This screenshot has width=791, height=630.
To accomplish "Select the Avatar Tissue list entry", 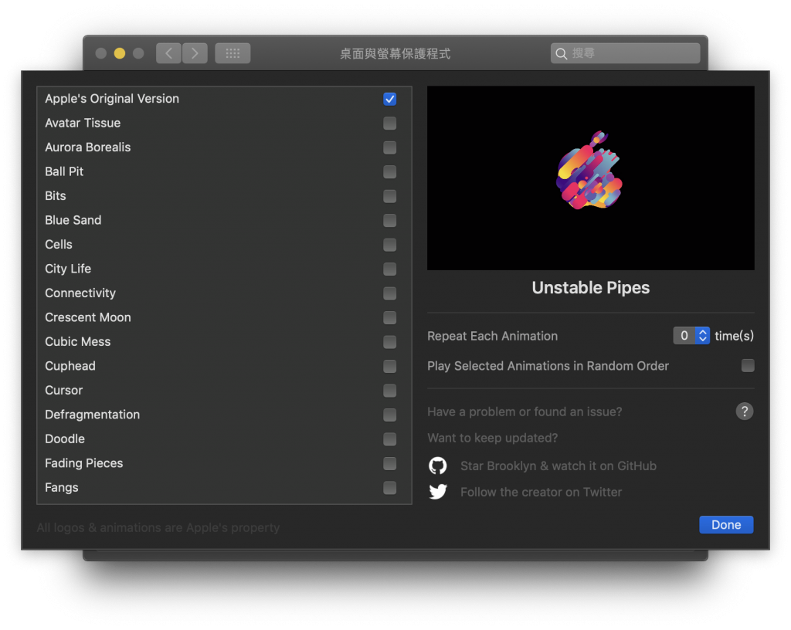I will coord(83,123).
